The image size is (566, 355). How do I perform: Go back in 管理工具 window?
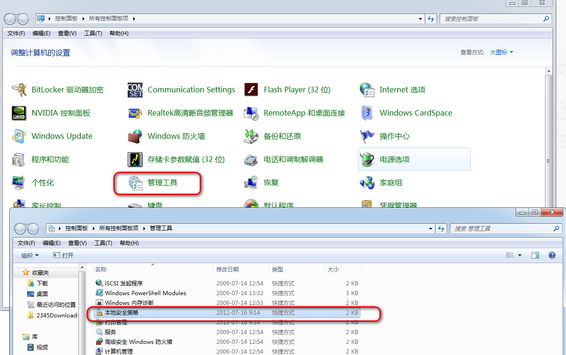pos(20,228)
